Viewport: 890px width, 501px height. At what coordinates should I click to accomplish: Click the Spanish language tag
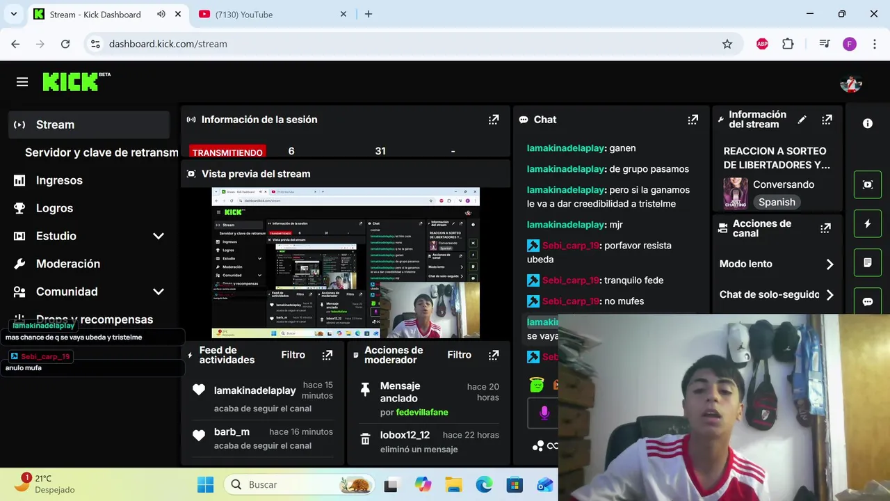[777, 202]
